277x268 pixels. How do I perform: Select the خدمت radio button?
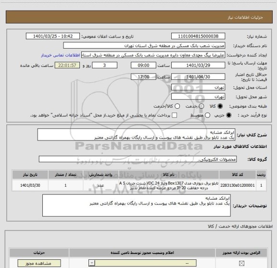pyautogui.click(x=201, y=106)
